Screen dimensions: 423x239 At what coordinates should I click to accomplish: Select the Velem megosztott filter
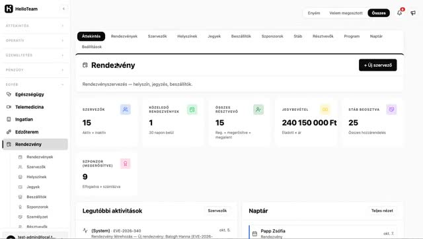tap(346, 13)
